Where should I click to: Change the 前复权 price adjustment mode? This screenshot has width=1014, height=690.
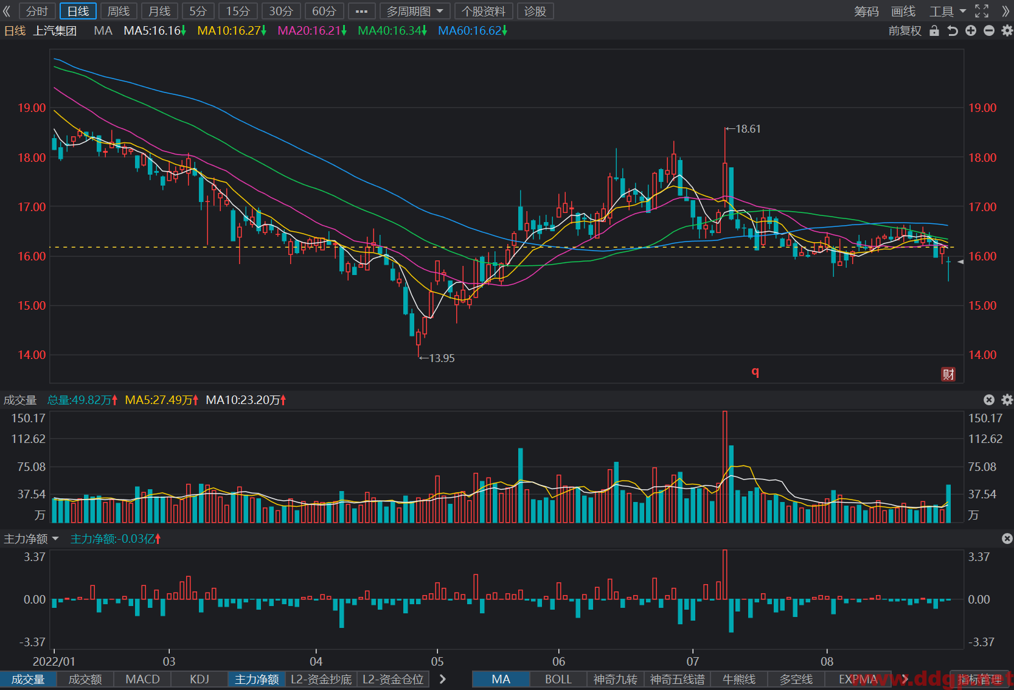click(x=905, y=30)
